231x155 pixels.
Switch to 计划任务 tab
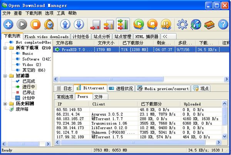click(81, 36)
